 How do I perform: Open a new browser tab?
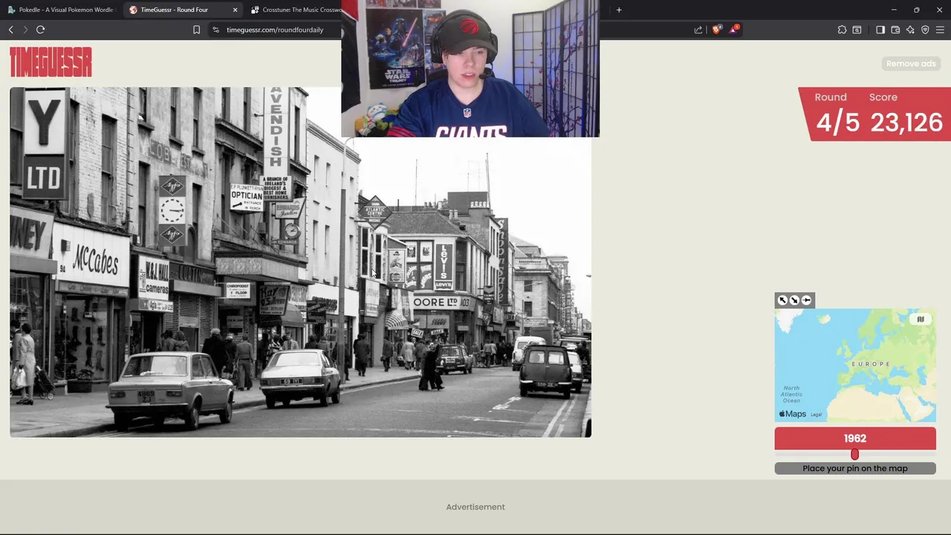pyautogui.click(x=619, y=10)
